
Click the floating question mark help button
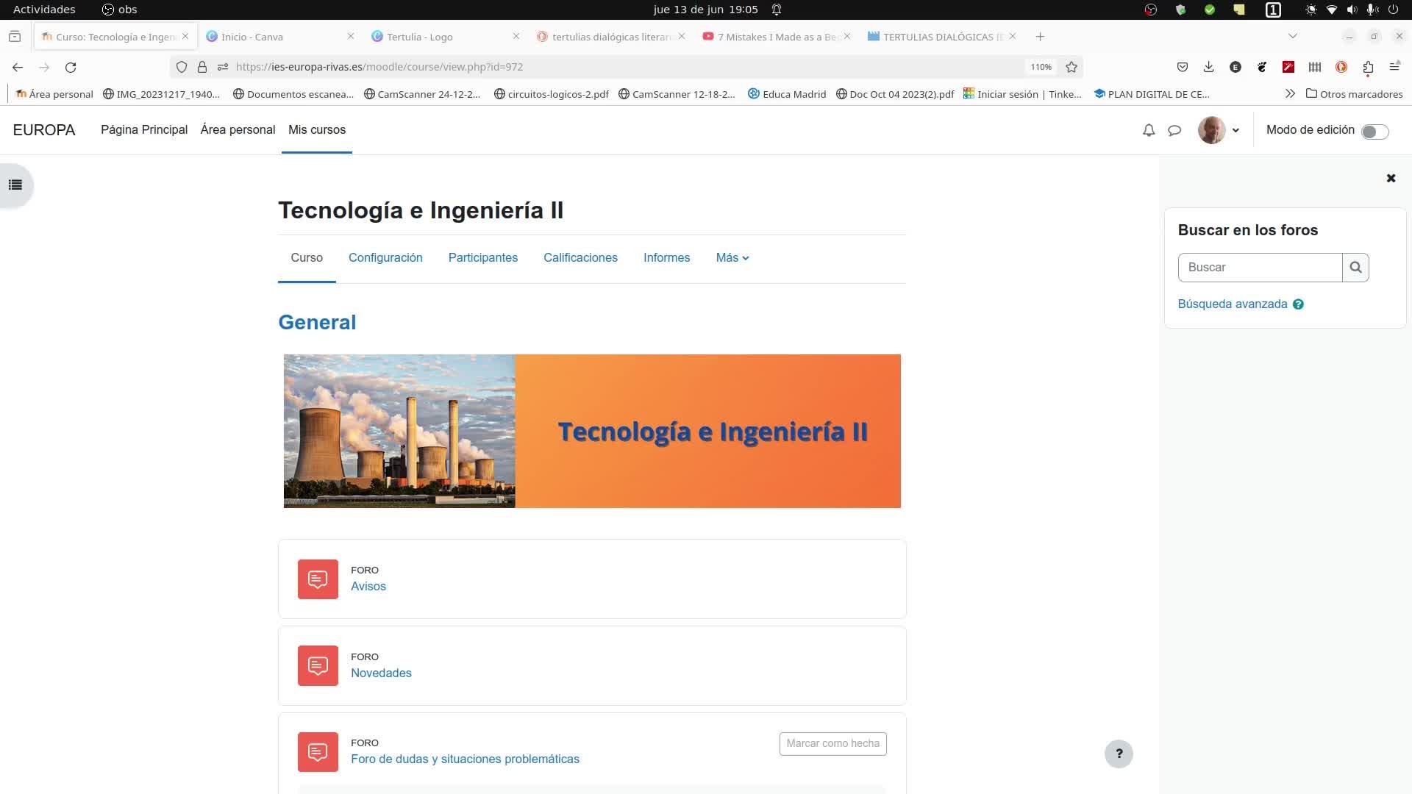(x=1119, y=754)
